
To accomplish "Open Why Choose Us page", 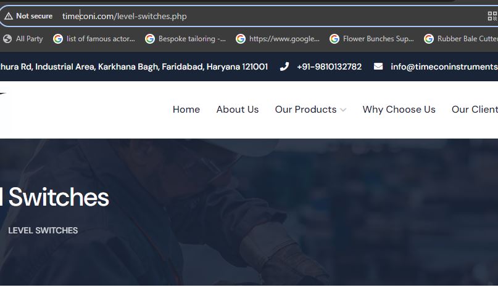I will point(399,110).
